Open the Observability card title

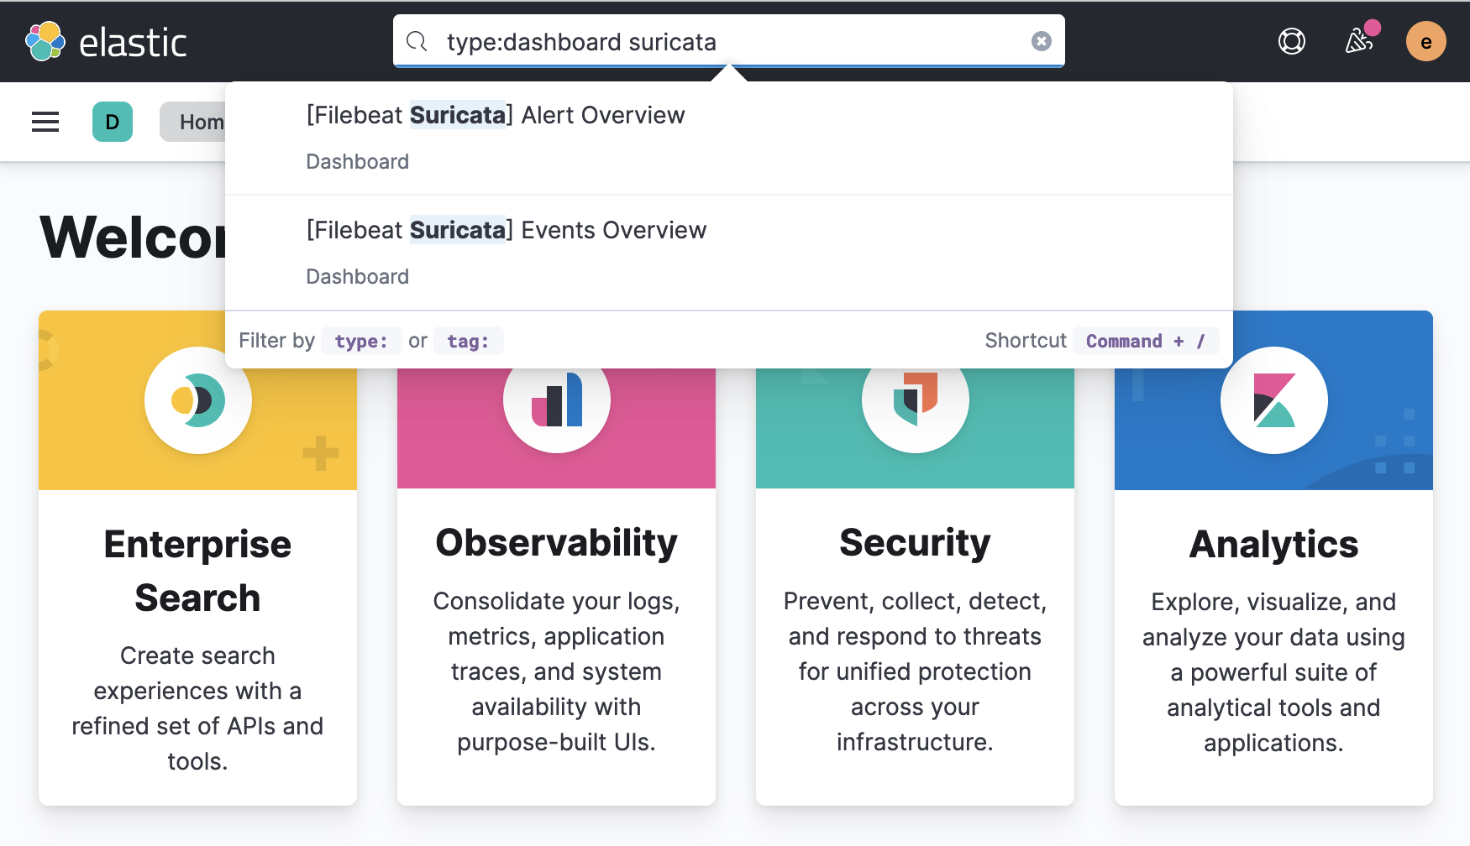tap(557, 542)
